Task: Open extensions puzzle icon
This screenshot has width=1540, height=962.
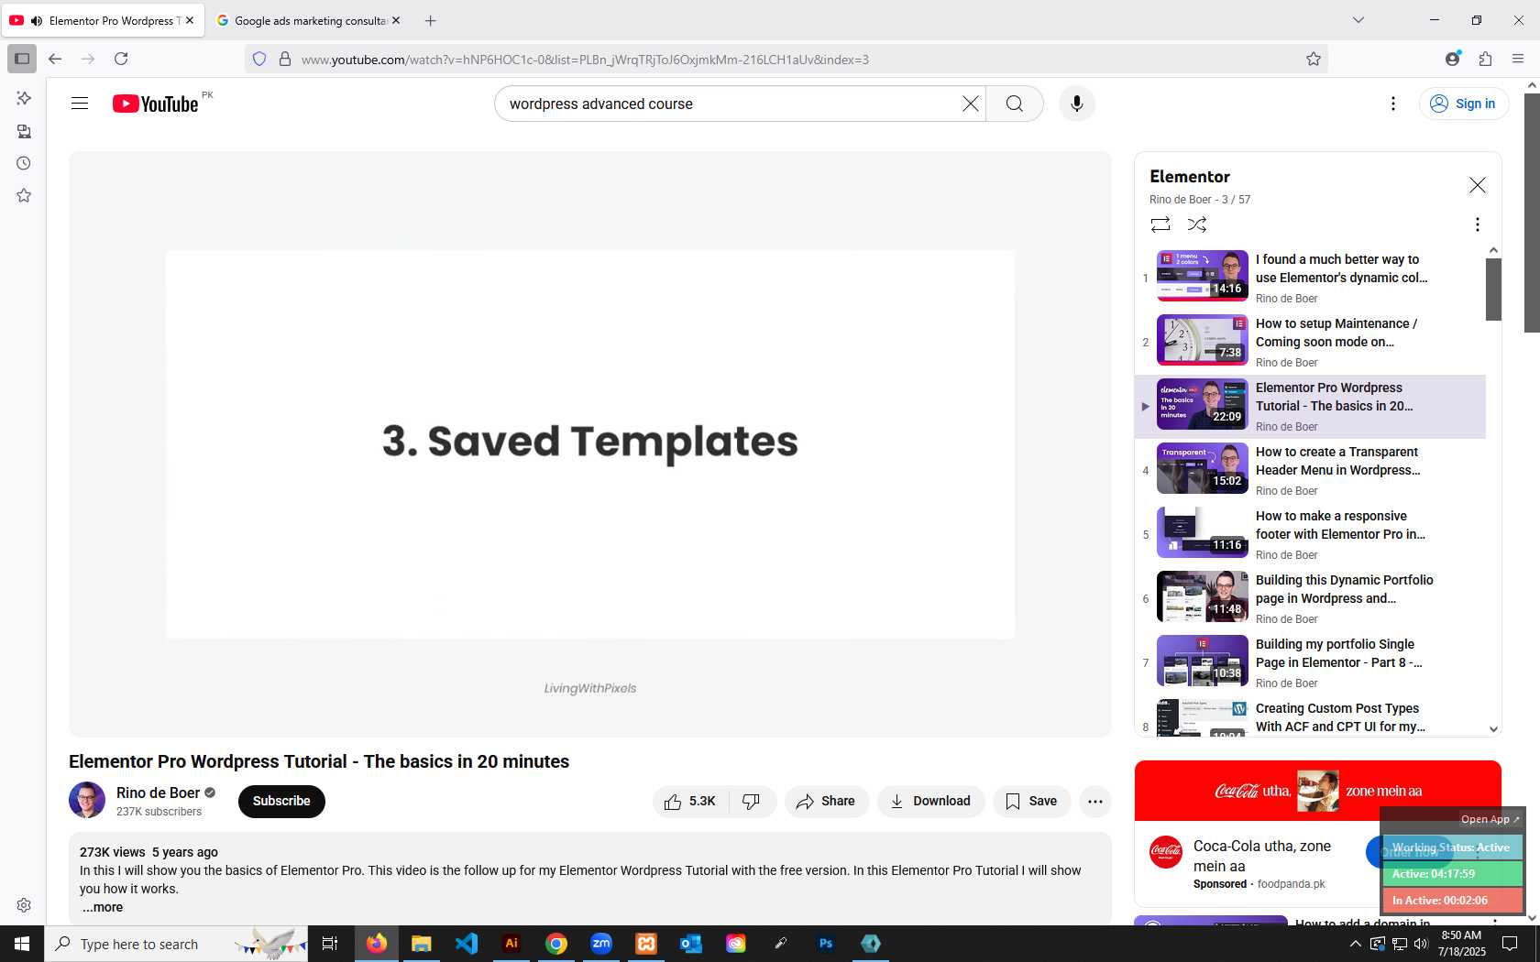Action: click(1485, 59)
